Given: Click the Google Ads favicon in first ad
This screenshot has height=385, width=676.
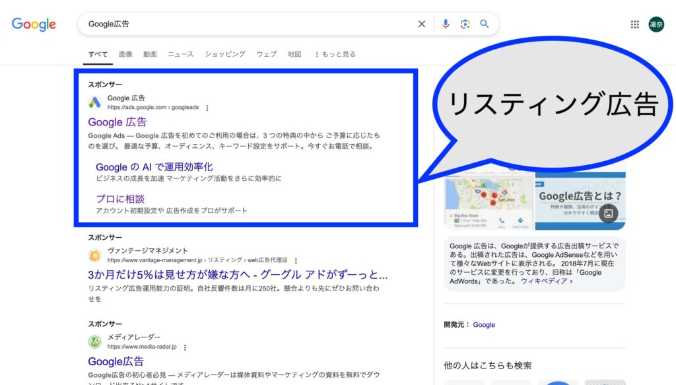Looking at the screenshot, I should 95,102.
